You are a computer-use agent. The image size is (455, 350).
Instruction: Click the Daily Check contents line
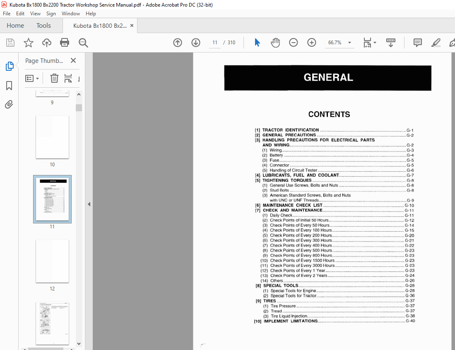tap(338, 215)
